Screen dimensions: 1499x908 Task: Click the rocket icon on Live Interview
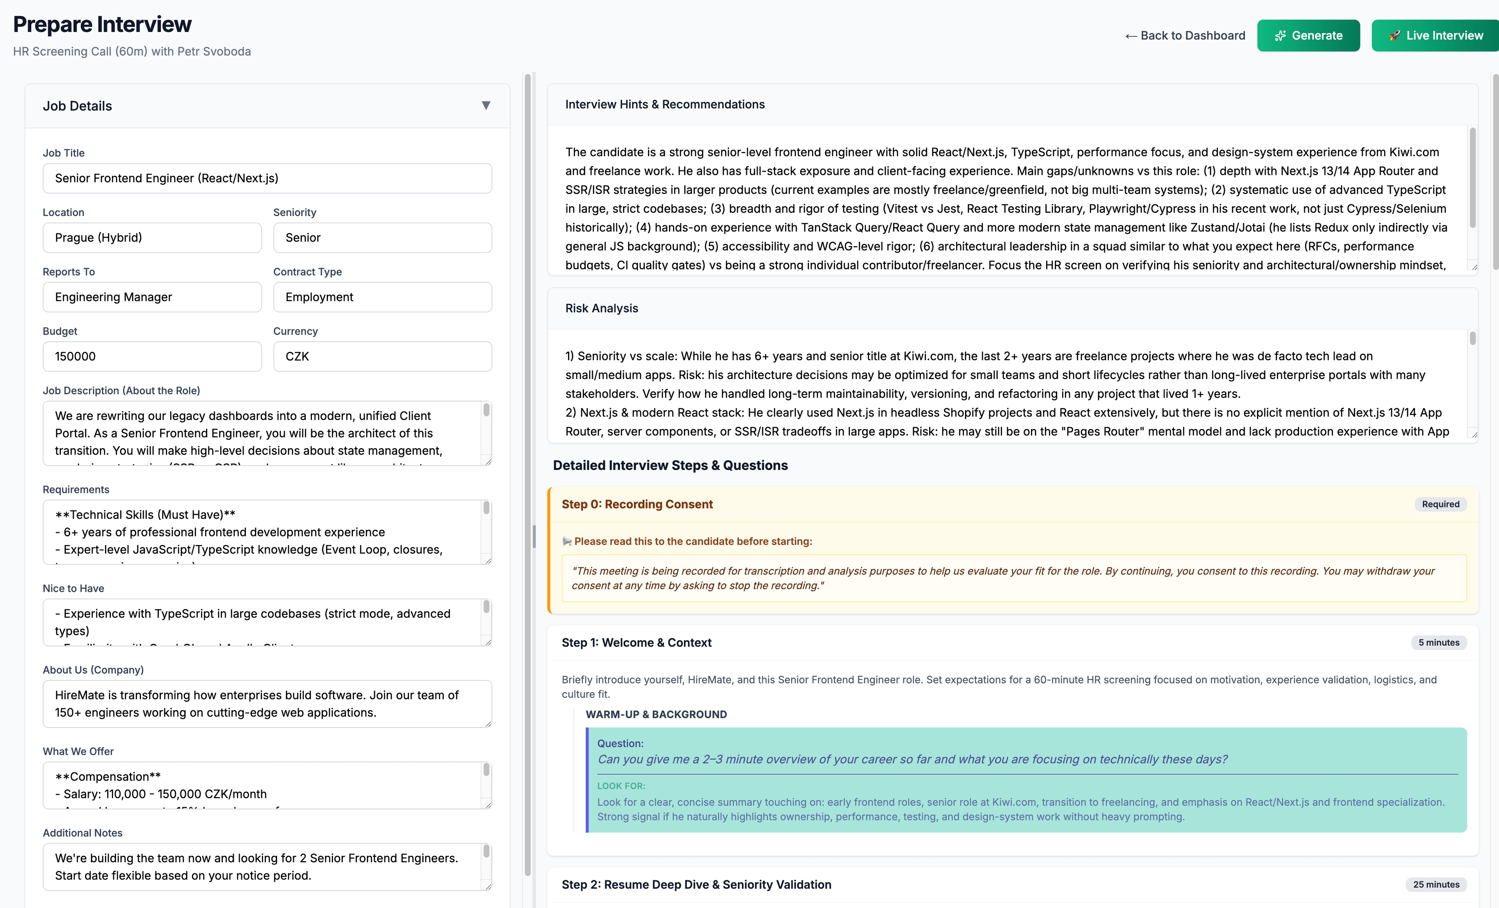[x=1394, y=36]
